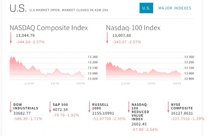Image resolution: width=208 pixels, height=136 pixels.
Task: Switch to the Major Indexes tab
Action: click(x=175, y=8)
